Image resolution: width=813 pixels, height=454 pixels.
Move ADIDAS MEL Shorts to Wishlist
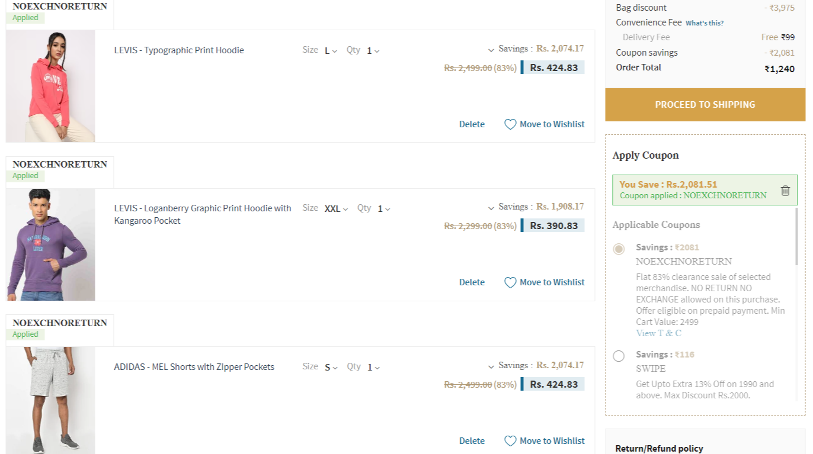point(552,441)
